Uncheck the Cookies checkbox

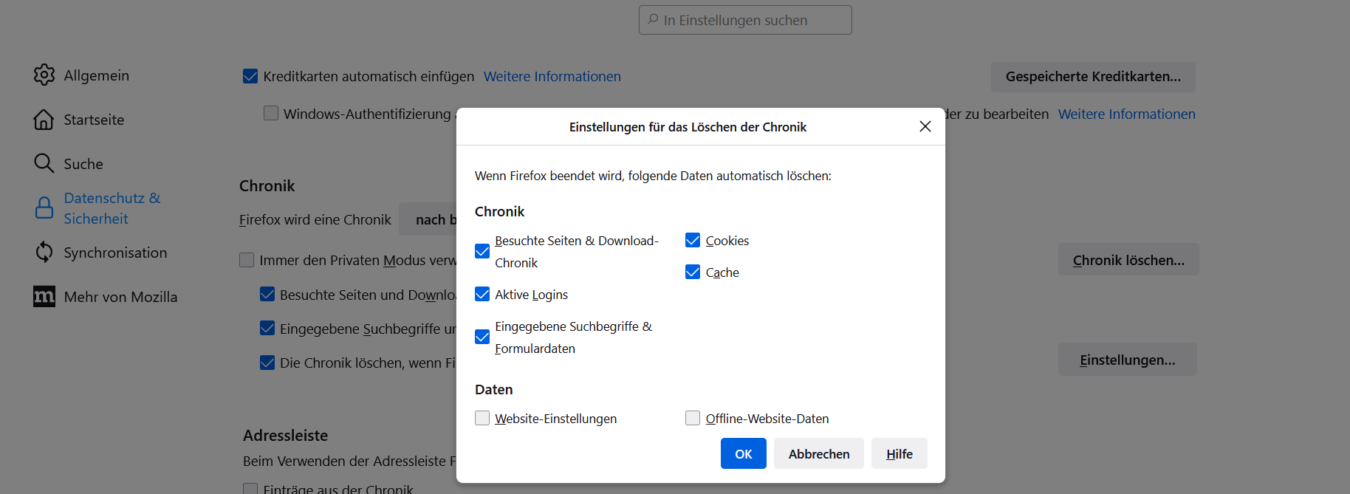pos(693,240)
